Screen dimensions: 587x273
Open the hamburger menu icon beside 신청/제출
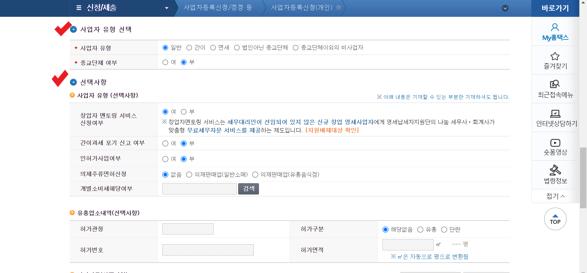(x=79, y=8)
